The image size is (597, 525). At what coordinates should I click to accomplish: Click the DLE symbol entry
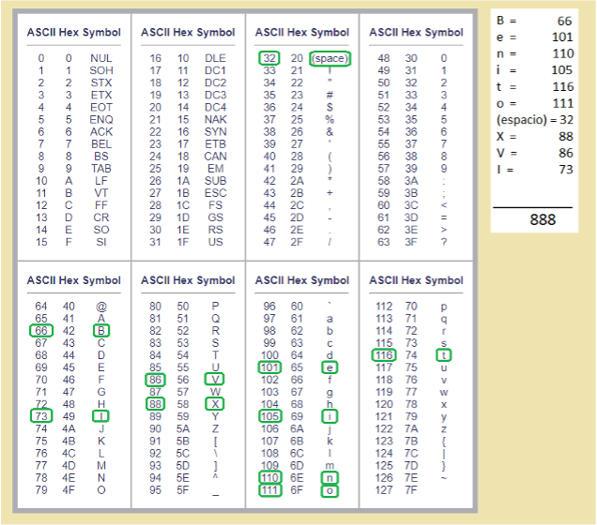tap(215, 58)
